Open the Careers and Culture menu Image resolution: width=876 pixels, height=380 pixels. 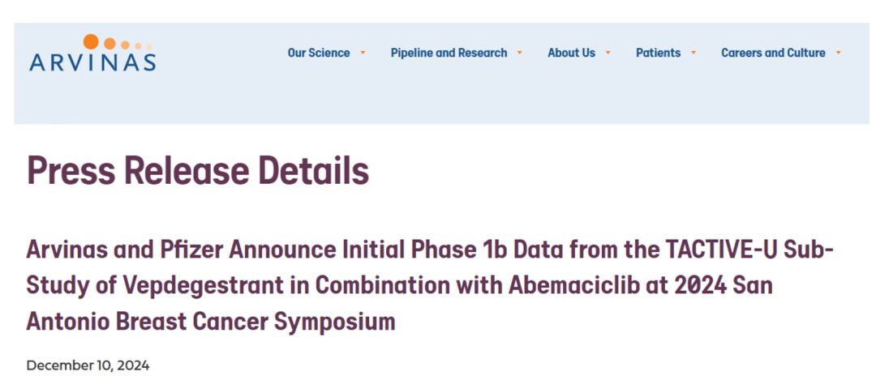[773, 53]
